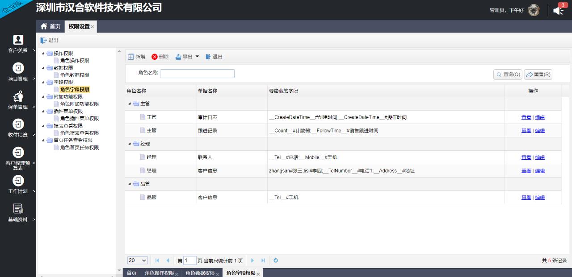572x277 pixels.
Task: Click the administrator avatar picture
Action: pyautogui.click(x=534, y=10)
